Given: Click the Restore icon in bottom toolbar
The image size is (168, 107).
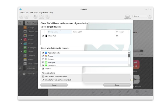Looking at the screenshot, I should coord(102,91).
